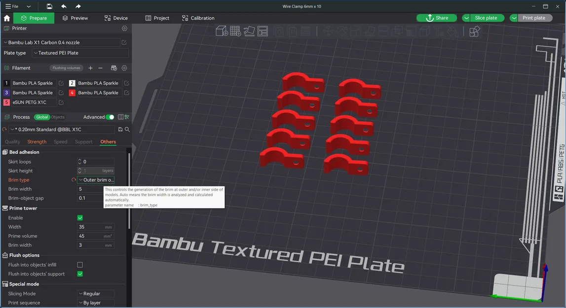Edit filament 1 preset
Viewport: 566px width, 308px height.
[x=61, y=83]
